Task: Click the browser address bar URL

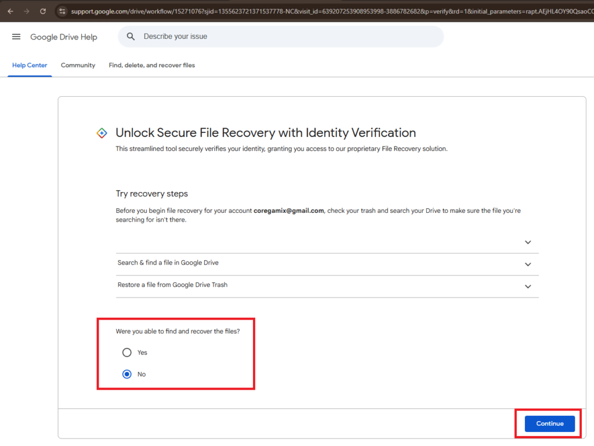Action: pos(332,12)
